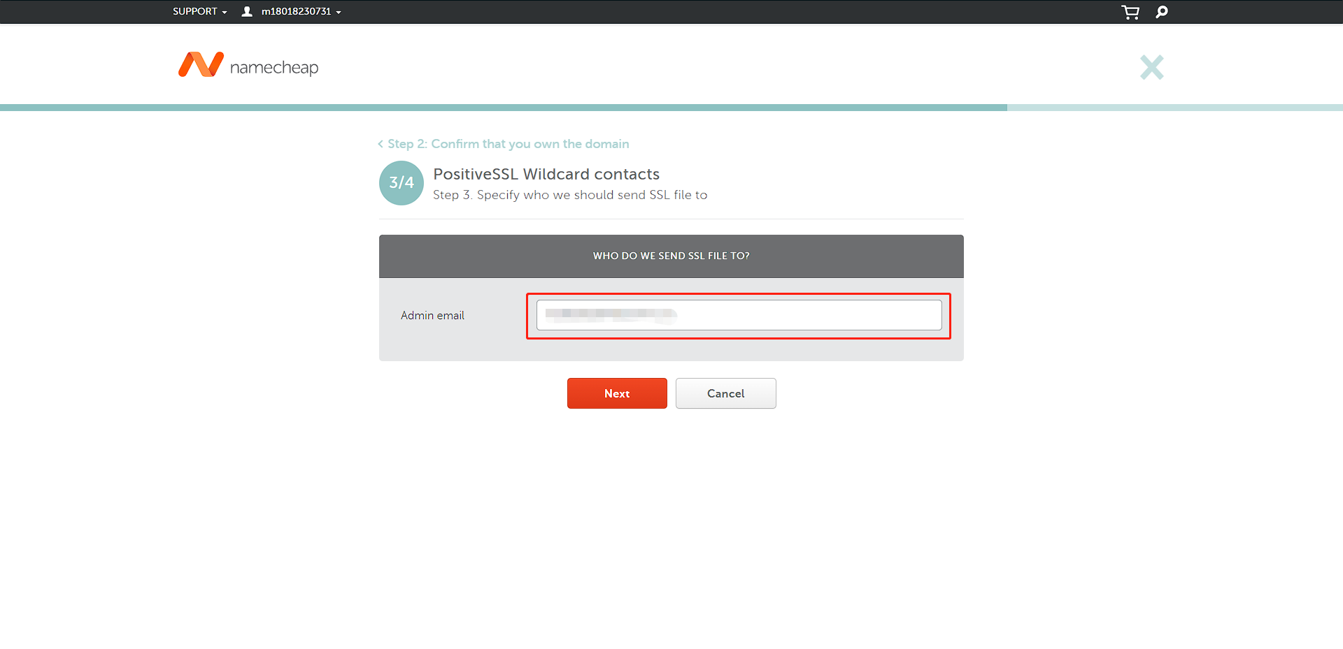
Task: Open the user account profile icon
Action: (247, 11)
